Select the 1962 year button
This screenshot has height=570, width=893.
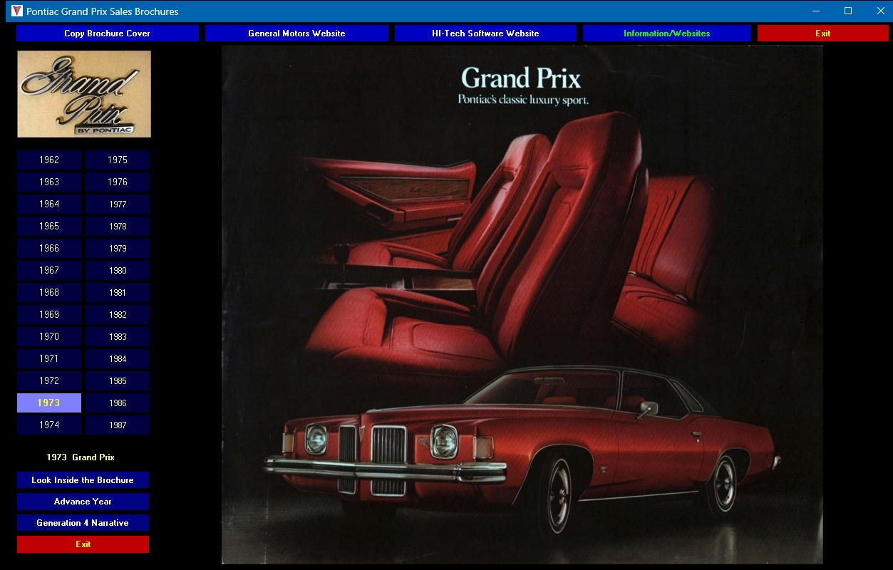coord(49,160)
